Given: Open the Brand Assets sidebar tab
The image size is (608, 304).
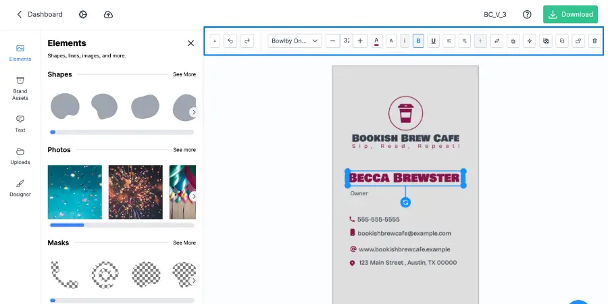Looking at the screenshot, I should tap(20, 88).
